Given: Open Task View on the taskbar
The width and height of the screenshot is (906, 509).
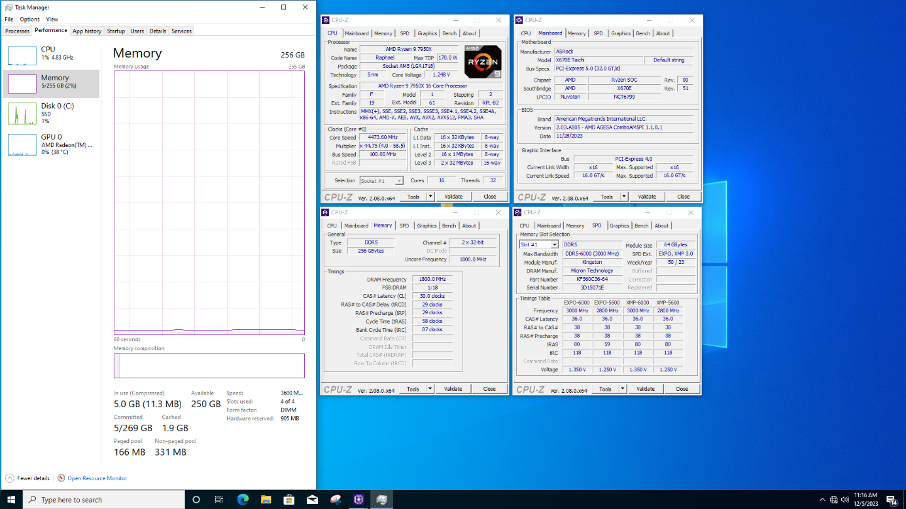Looking at the screenshot, I should tap(219, 500).
